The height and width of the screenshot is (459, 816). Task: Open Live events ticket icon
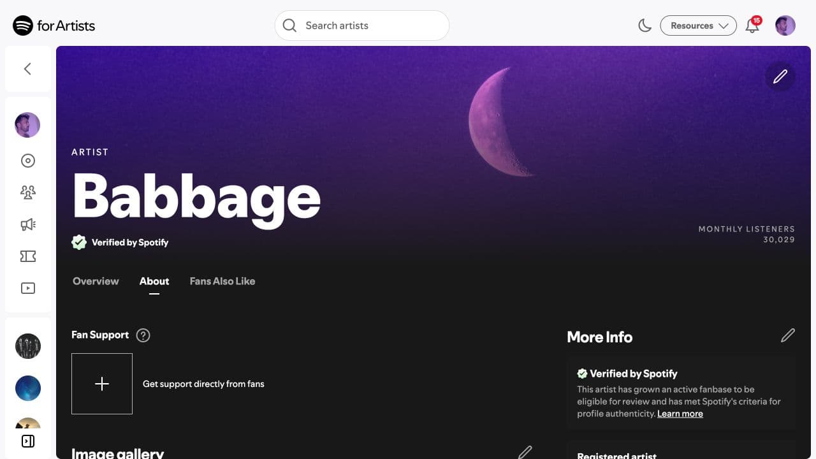point(28,256)
